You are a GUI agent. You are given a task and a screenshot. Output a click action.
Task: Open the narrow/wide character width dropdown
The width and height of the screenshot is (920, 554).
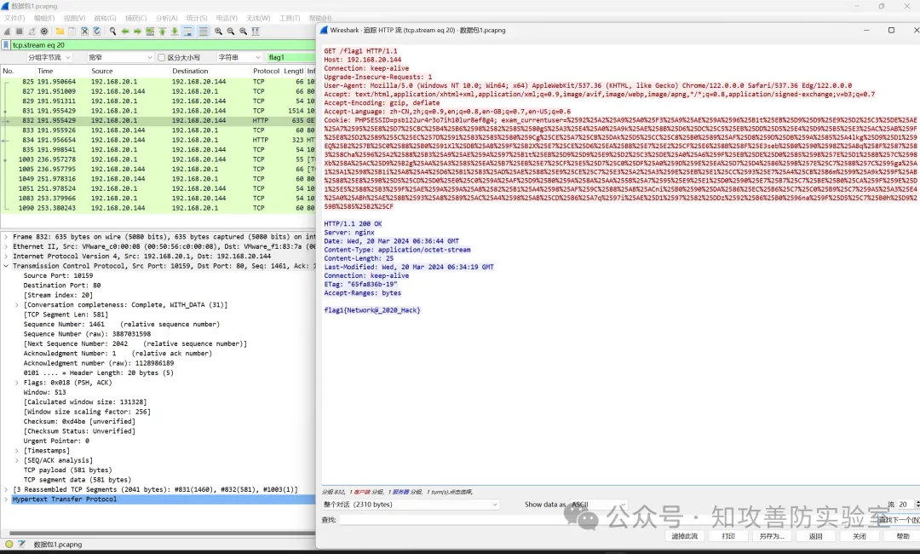click(x=120, y=57)
